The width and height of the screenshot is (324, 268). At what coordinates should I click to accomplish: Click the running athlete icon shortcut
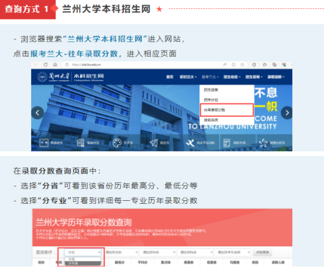pos(190,143)
